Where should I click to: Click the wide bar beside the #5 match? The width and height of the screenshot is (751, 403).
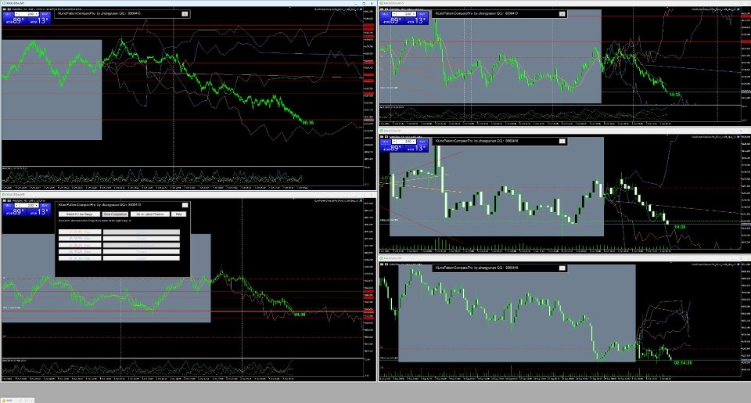[142, 258]
